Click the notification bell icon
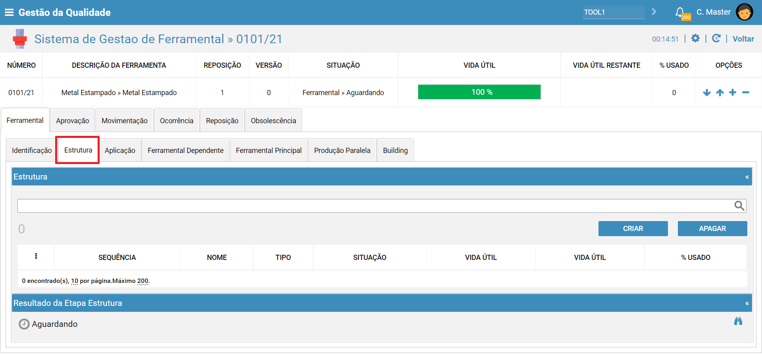The height and width of the screenshot is (355, 762). click(x=680, y=12)
